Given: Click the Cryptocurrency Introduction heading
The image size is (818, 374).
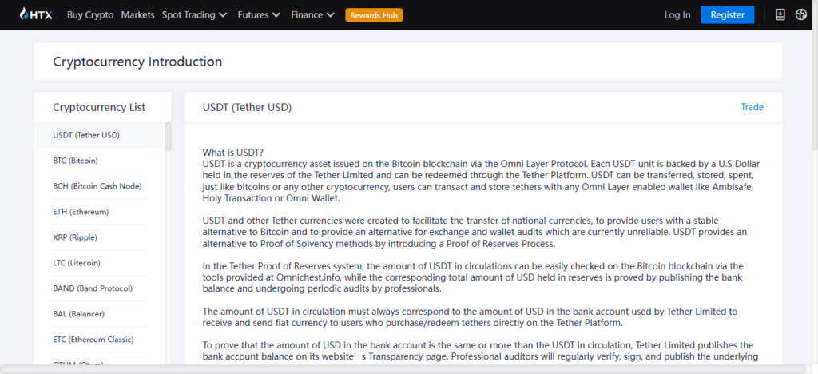Looking at the screenshot, I should [137, 62].
